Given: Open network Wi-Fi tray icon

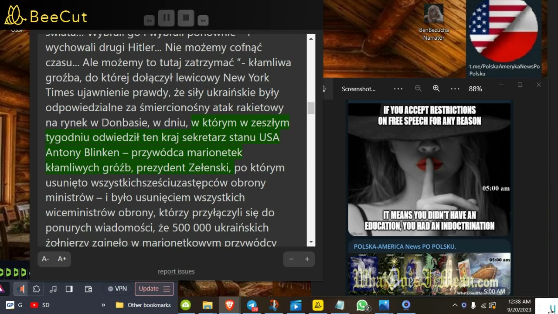Looking at the screenshot, I should tap(483, 305).
